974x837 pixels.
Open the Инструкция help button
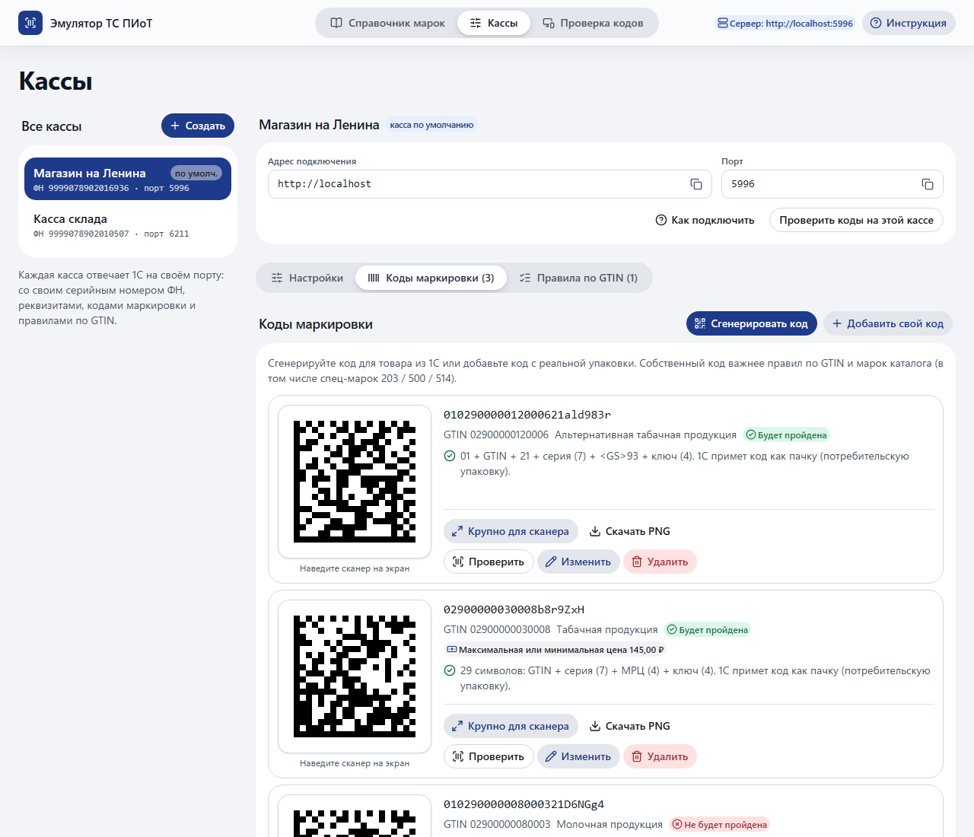(x=909, y=23)
